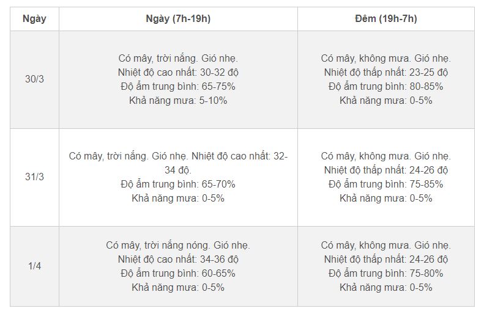The width and height of the screenshot is (484, 314).
Task: Click the first column header "Ngày"
Action: [x=34, y=18]
